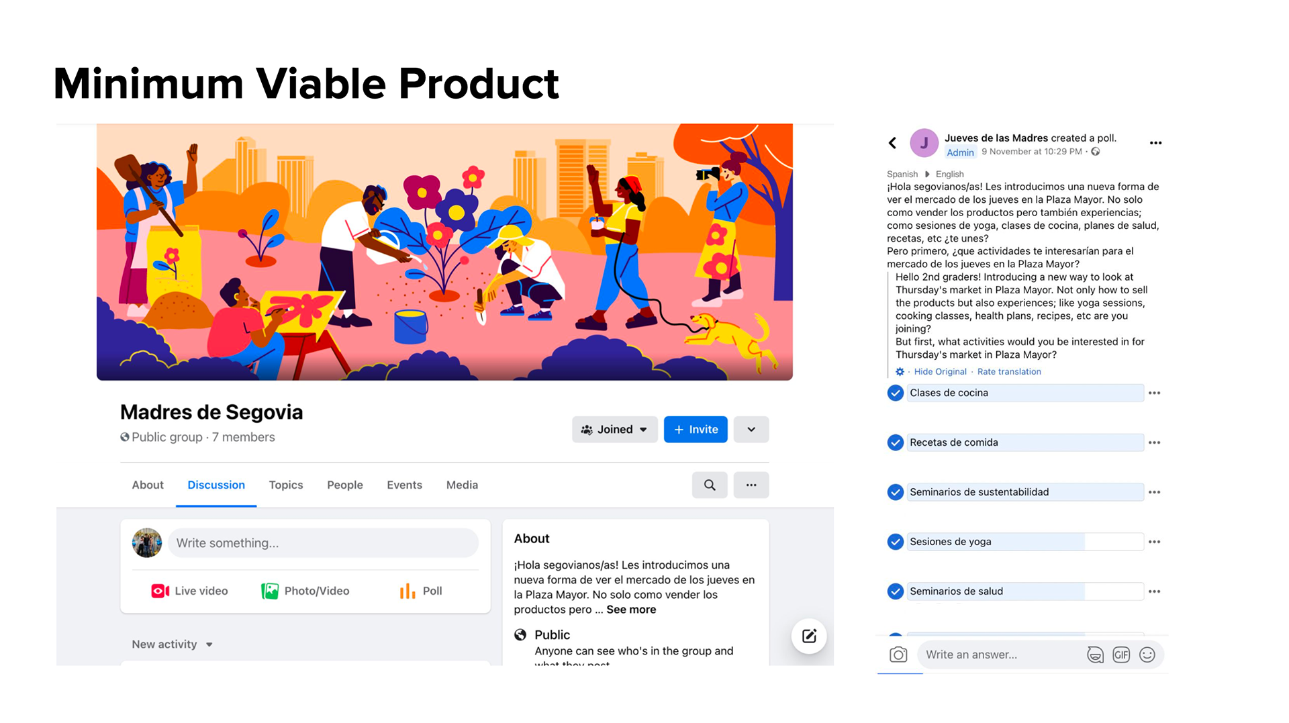Open three-dot menu on poll post header

1155,143
